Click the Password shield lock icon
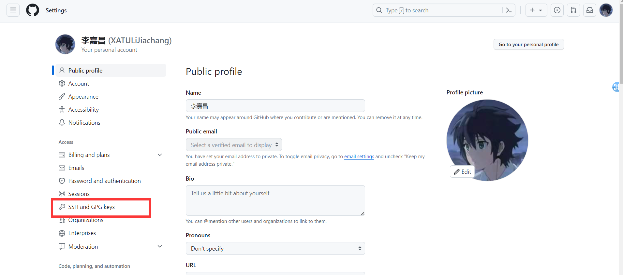Image resolution: width=623 pixels, height=275 pixels. pyautogui.click(x=62, y=181)
